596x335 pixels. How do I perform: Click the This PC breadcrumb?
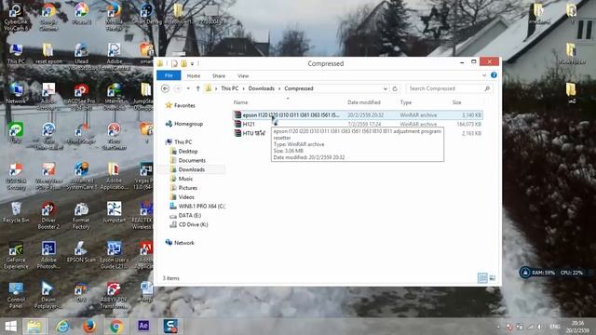coord(230,88)
